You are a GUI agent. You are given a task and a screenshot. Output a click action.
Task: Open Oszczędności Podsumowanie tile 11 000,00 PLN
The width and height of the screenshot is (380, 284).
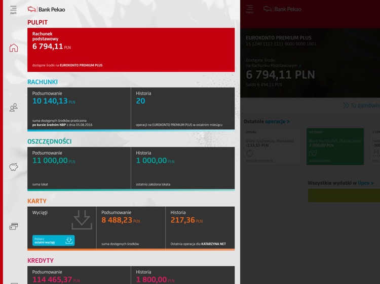(79, 168)
